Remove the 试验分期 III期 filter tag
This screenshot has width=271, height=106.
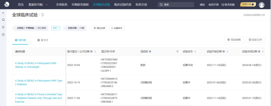pos(64,28)
